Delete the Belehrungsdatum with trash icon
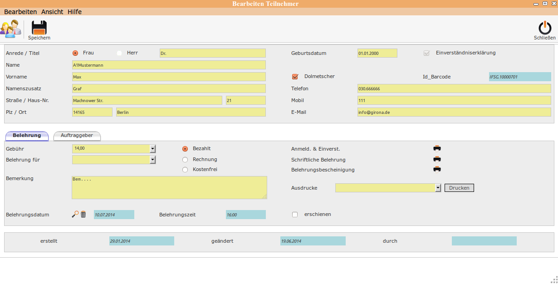 [83, 215]
